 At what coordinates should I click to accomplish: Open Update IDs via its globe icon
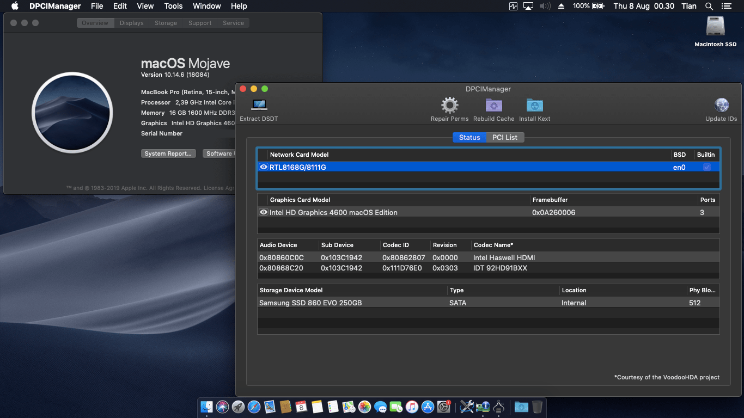(721, 105)
